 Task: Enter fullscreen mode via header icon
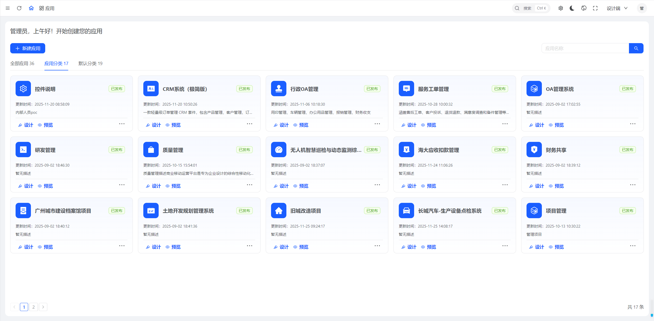click(595, 8)
